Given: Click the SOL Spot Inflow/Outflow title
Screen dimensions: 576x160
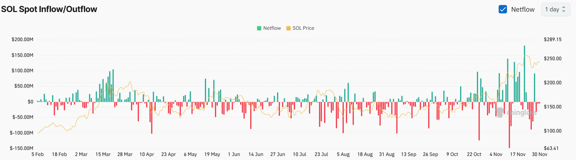Looking at the screenshot, I should (x=49, y=9).
